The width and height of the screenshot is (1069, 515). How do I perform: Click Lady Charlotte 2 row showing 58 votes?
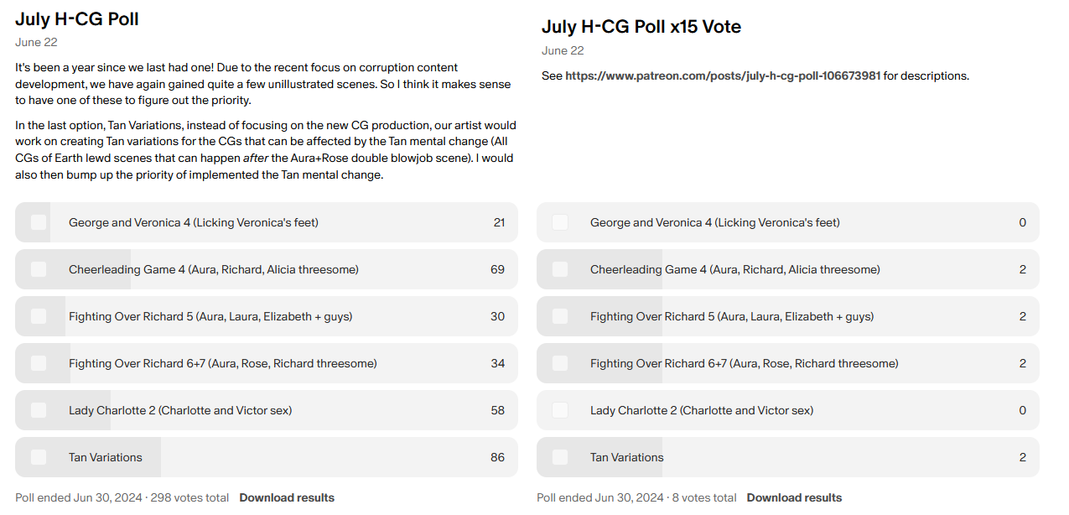click(267, 410)
